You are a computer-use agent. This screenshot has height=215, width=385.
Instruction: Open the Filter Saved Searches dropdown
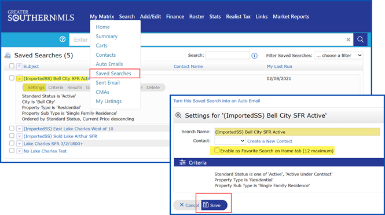[x=339, y=56]
